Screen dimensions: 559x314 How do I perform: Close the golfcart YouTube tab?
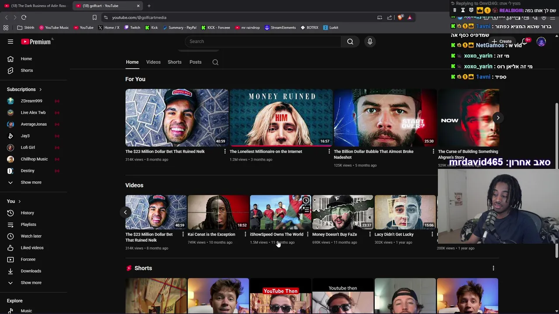(x=138, y=6)
